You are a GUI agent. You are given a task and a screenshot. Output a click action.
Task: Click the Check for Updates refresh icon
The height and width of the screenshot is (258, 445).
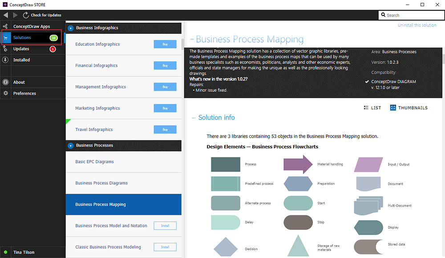pos(26,15)
